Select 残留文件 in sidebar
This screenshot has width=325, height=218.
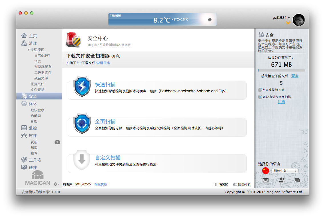41,78
